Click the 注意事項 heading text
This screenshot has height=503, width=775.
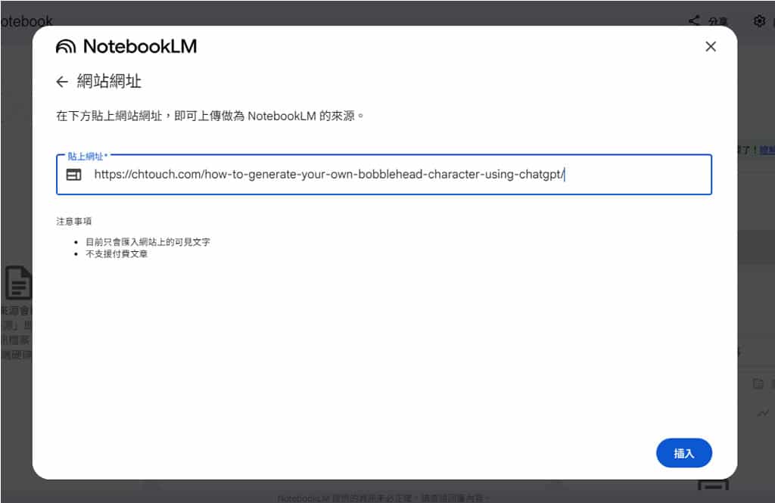73,222
